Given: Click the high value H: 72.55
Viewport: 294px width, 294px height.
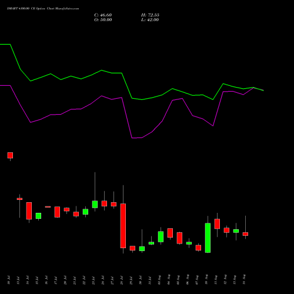Looking at the screenshot, I should 150,15.
